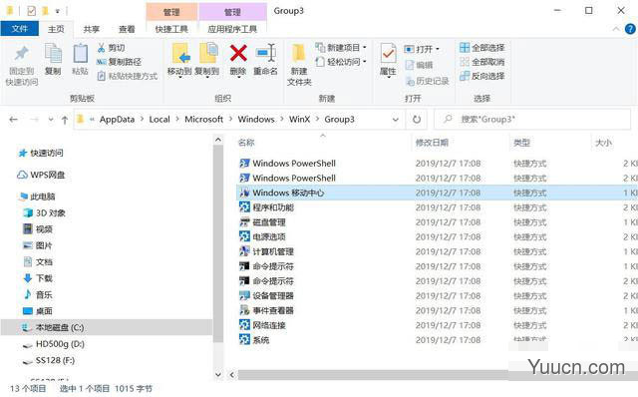Click the Edit (编辑) ribbon button
This screenshot has width=638, height=397.
tap(419, 65)
